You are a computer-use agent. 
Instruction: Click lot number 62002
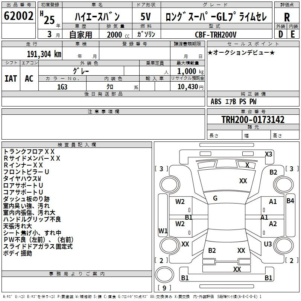click(x=18, y=16)
